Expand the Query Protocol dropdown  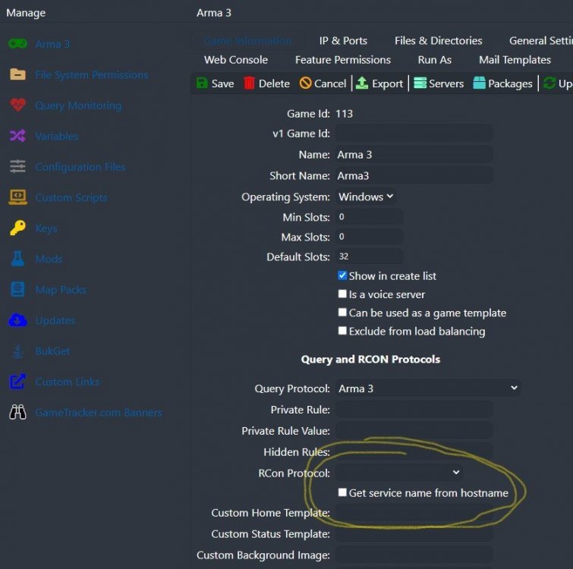coord(427,388)
